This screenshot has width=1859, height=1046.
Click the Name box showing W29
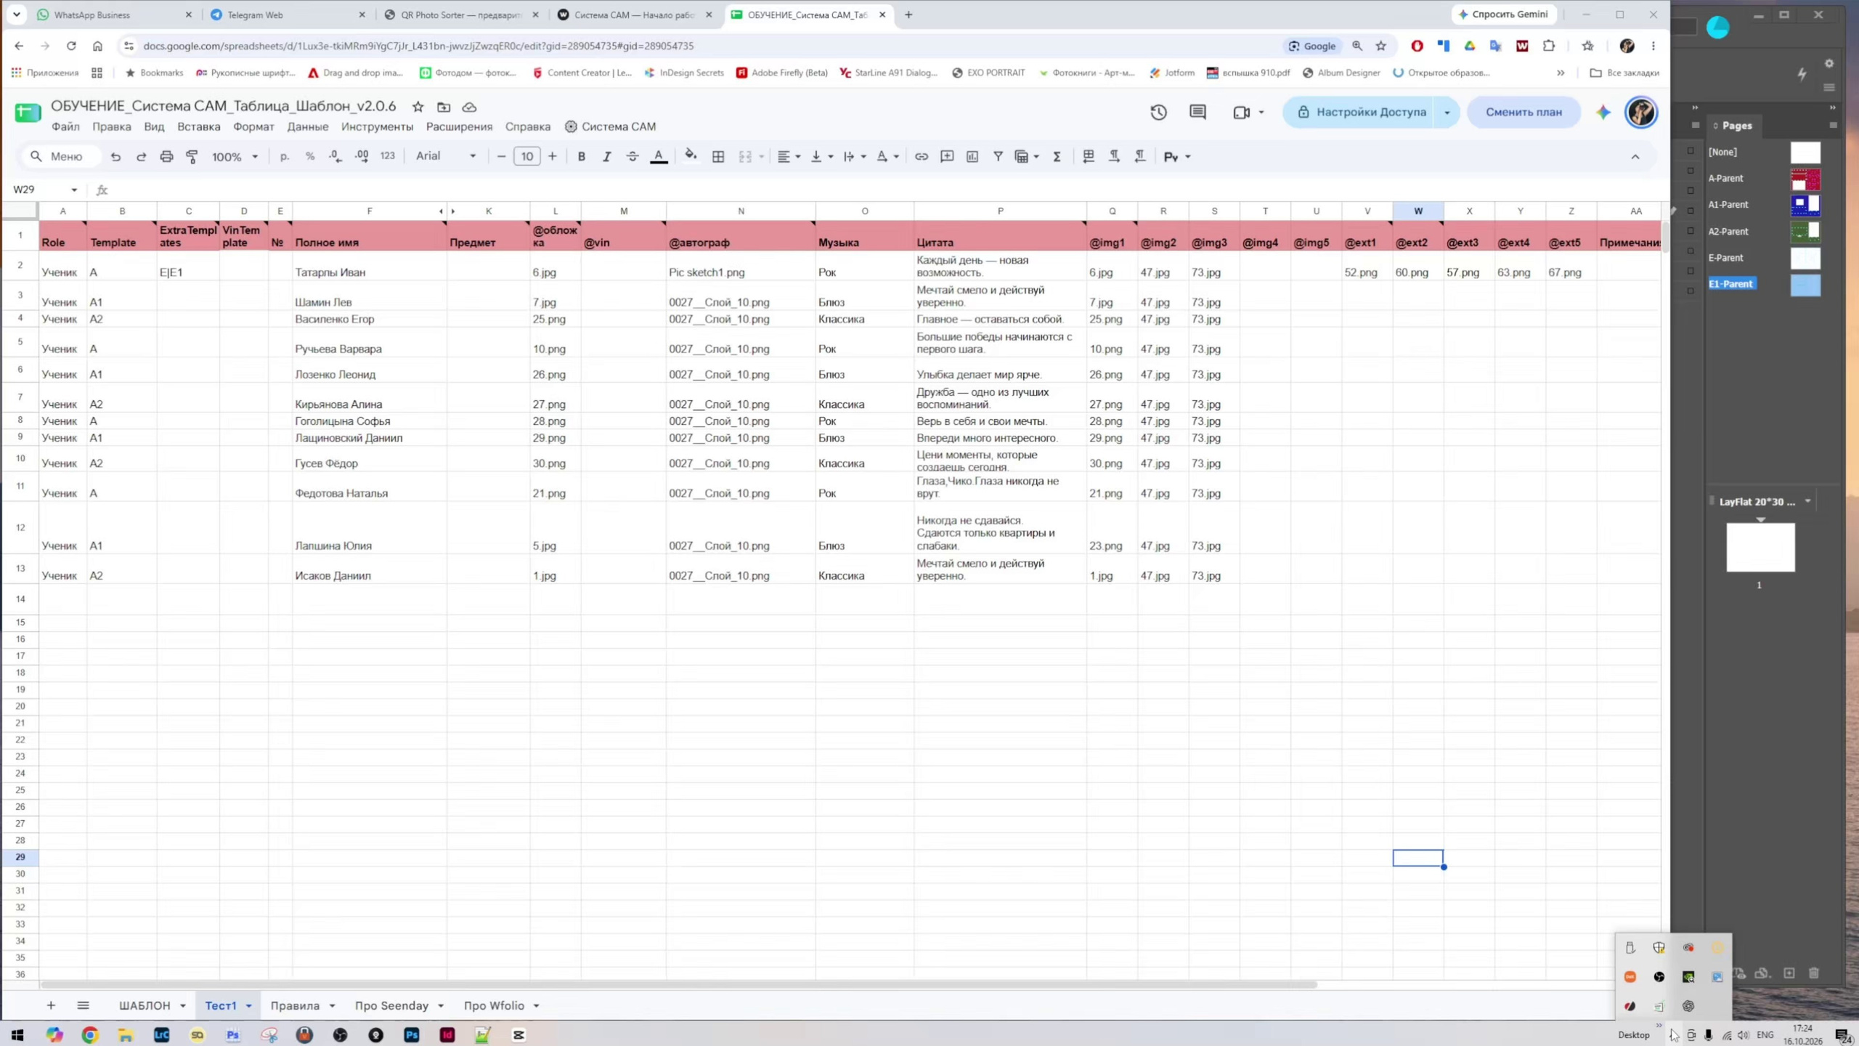[x=44, y=190]
